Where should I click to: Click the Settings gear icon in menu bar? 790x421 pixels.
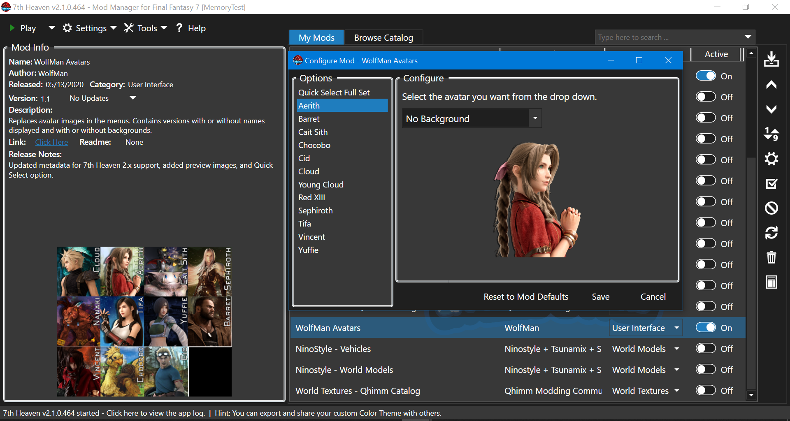tap(67, 28)
